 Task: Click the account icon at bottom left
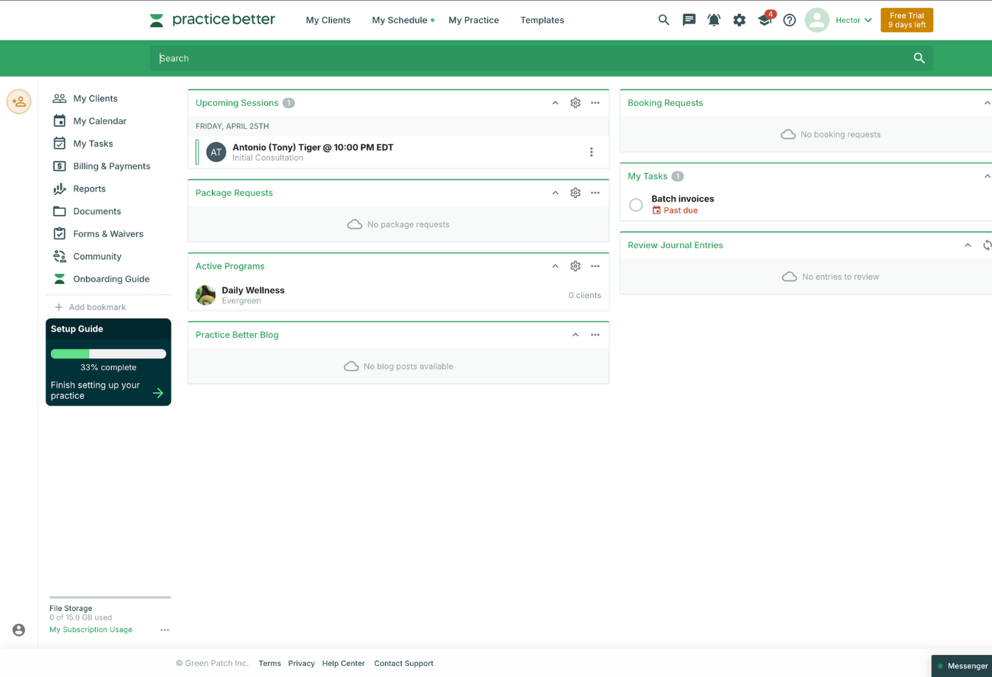(x=19, y=630)
